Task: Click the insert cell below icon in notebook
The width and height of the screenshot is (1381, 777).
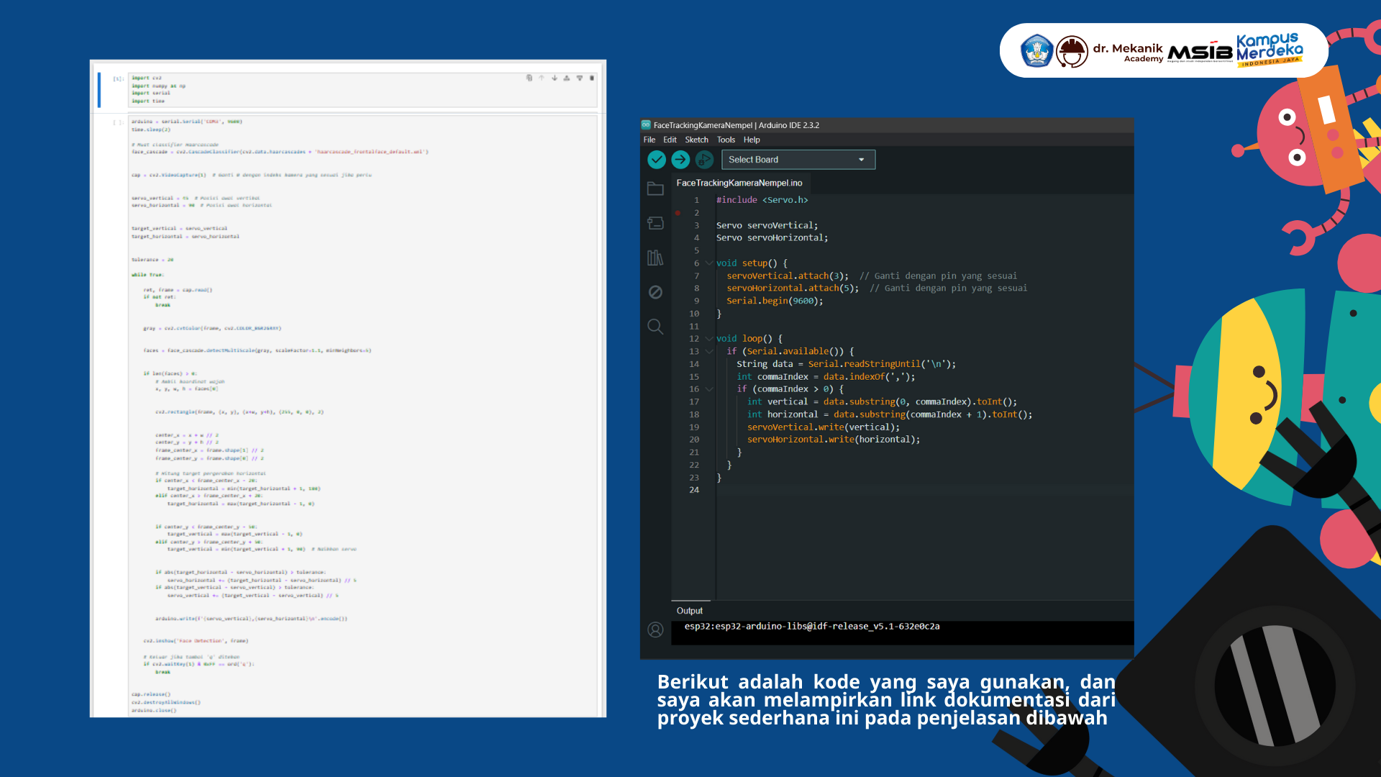Action: [x=580, y=78]
